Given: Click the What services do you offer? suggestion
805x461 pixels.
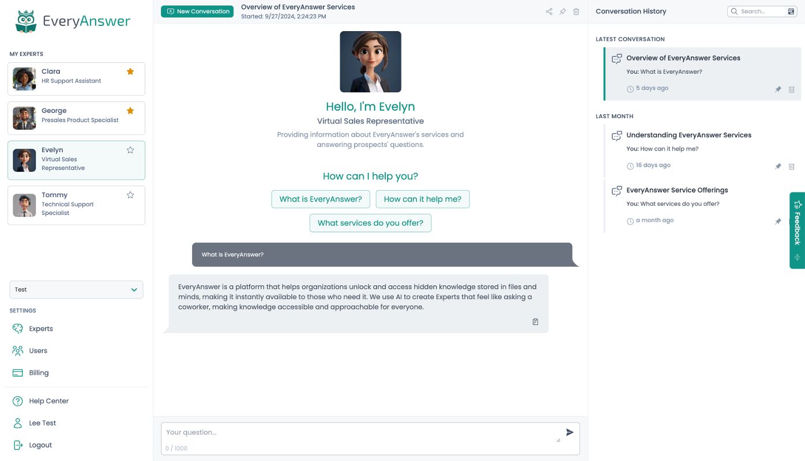Looking at the screenshot, I should (x=370, y=222).
